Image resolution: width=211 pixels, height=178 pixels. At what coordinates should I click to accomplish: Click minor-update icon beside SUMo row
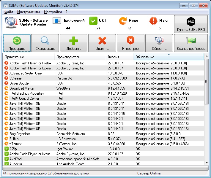6,139
